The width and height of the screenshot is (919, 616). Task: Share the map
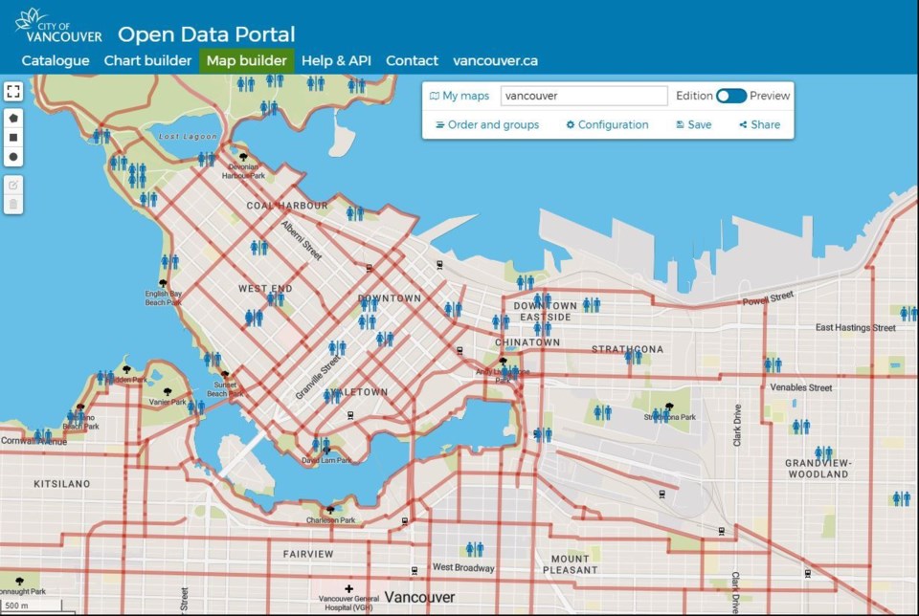click(759, 124)
